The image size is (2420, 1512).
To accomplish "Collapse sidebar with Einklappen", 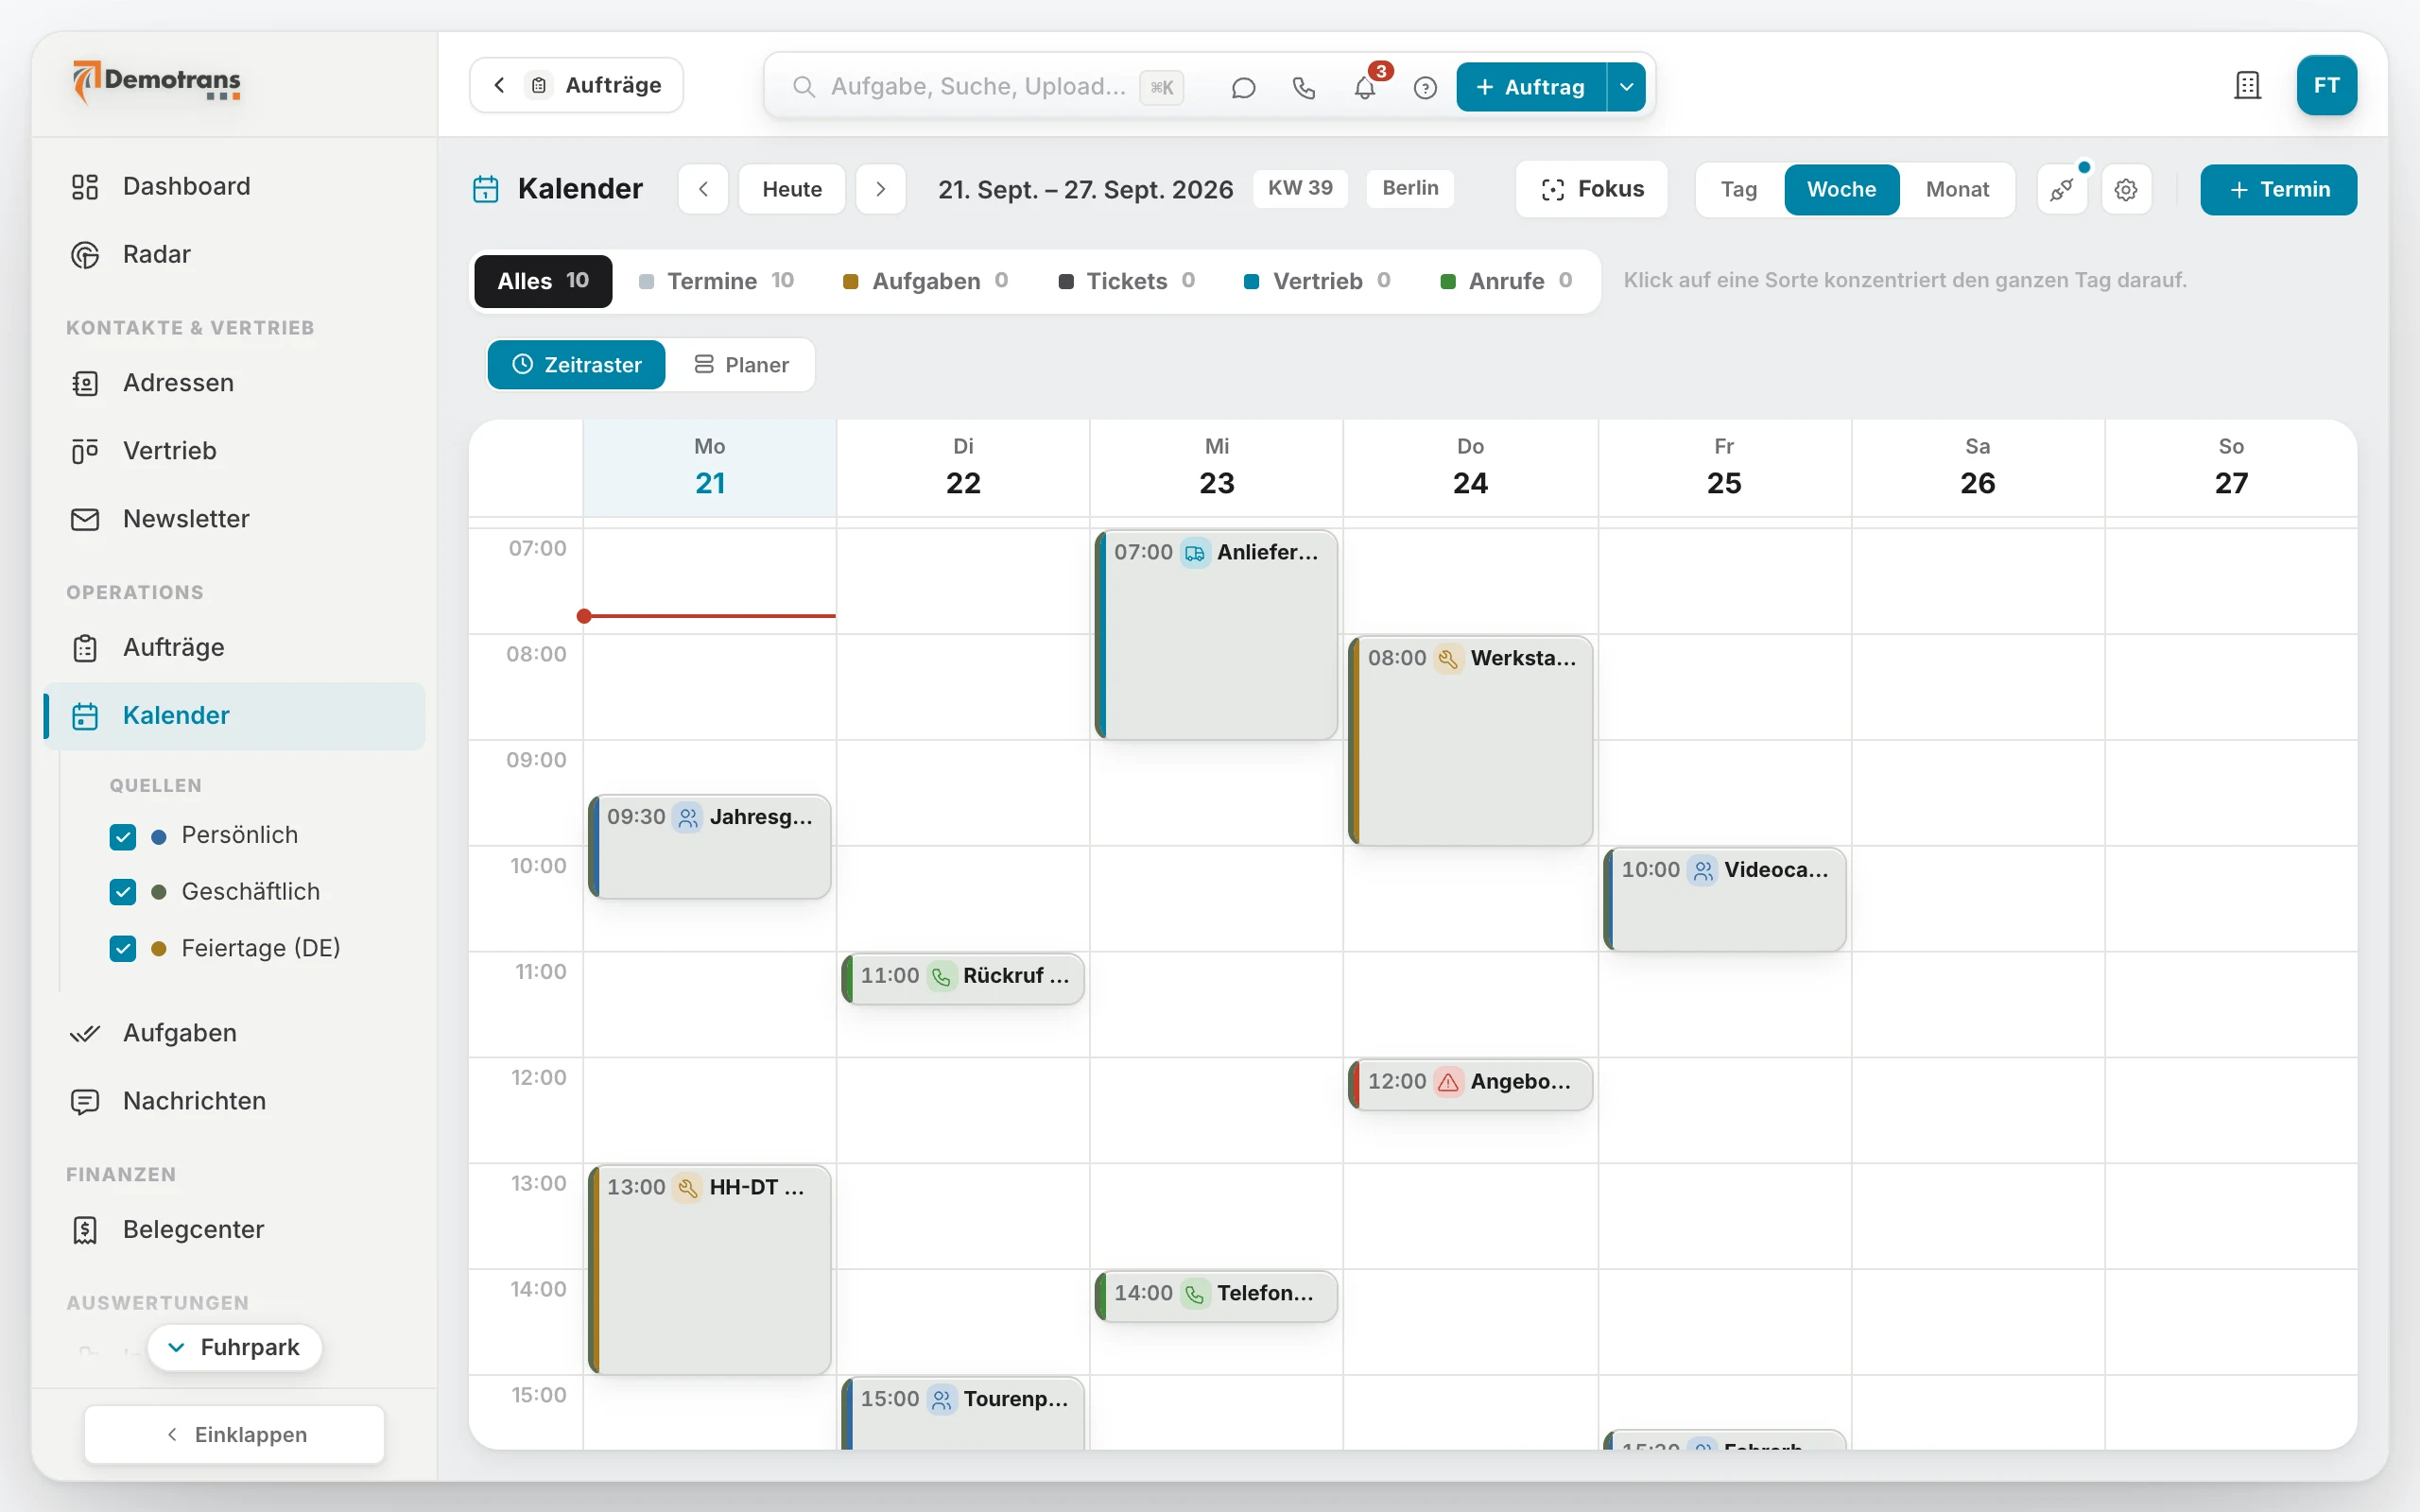I will coord(234,1434).
